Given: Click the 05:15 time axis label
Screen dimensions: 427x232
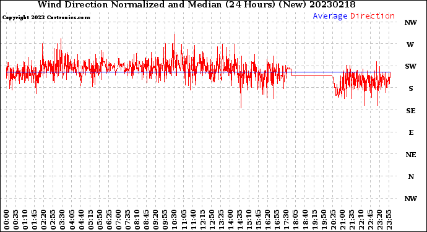Looking at the screenshot, I should coord(90,220).
